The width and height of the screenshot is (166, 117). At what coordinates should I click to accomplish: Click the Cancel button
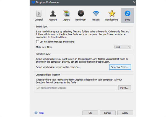tap(108, 113)
